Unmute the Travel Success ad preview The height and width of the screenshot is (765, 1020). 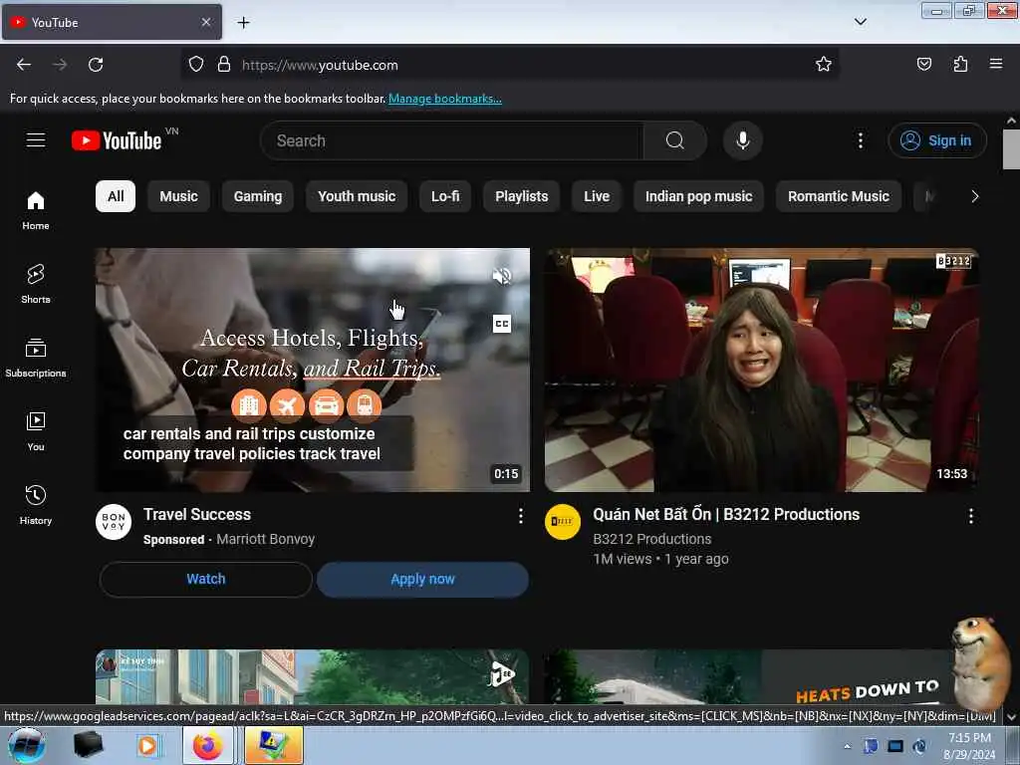[x=502, y=277]
